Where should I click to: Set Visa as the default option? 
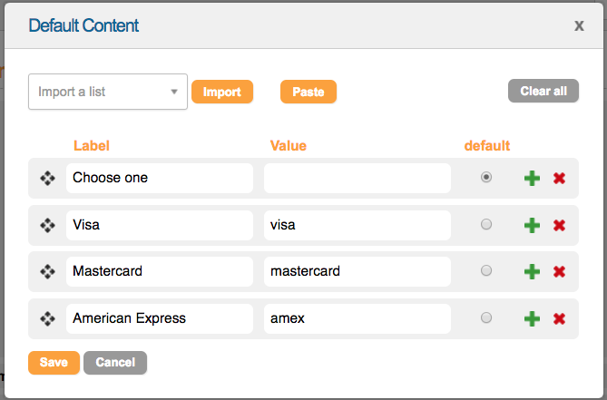click(486, 224)
